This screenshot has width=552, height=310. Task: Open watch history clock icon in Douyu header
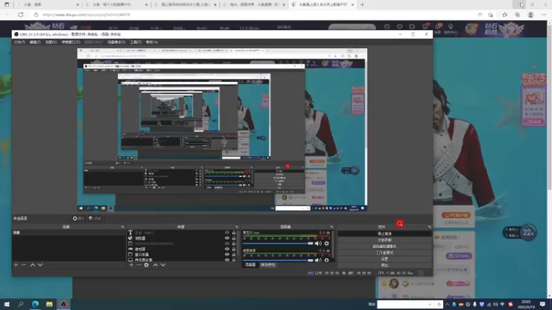point(387,26)
